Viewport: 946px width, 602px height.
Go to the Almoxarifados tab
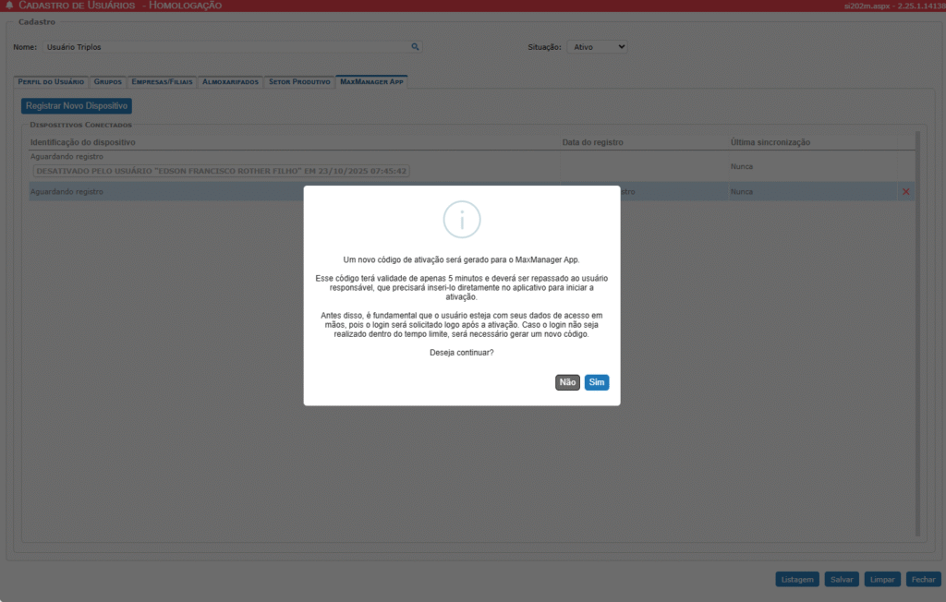(230, 82)
